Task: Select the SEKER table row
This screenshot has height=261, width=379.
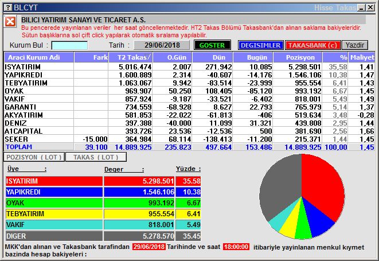Action: click(189, 139)
